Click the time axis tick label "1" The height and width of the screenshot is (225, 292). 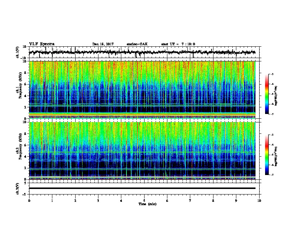(x=52, y=201)
